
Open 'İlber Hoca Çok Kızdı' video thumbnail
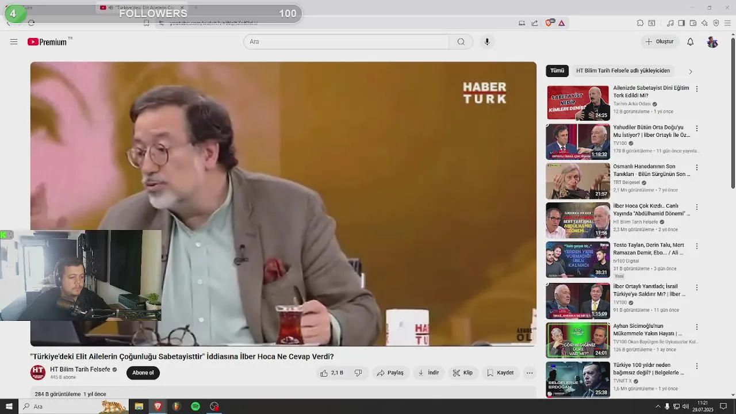pyautogui.click(x=578, y=220)
